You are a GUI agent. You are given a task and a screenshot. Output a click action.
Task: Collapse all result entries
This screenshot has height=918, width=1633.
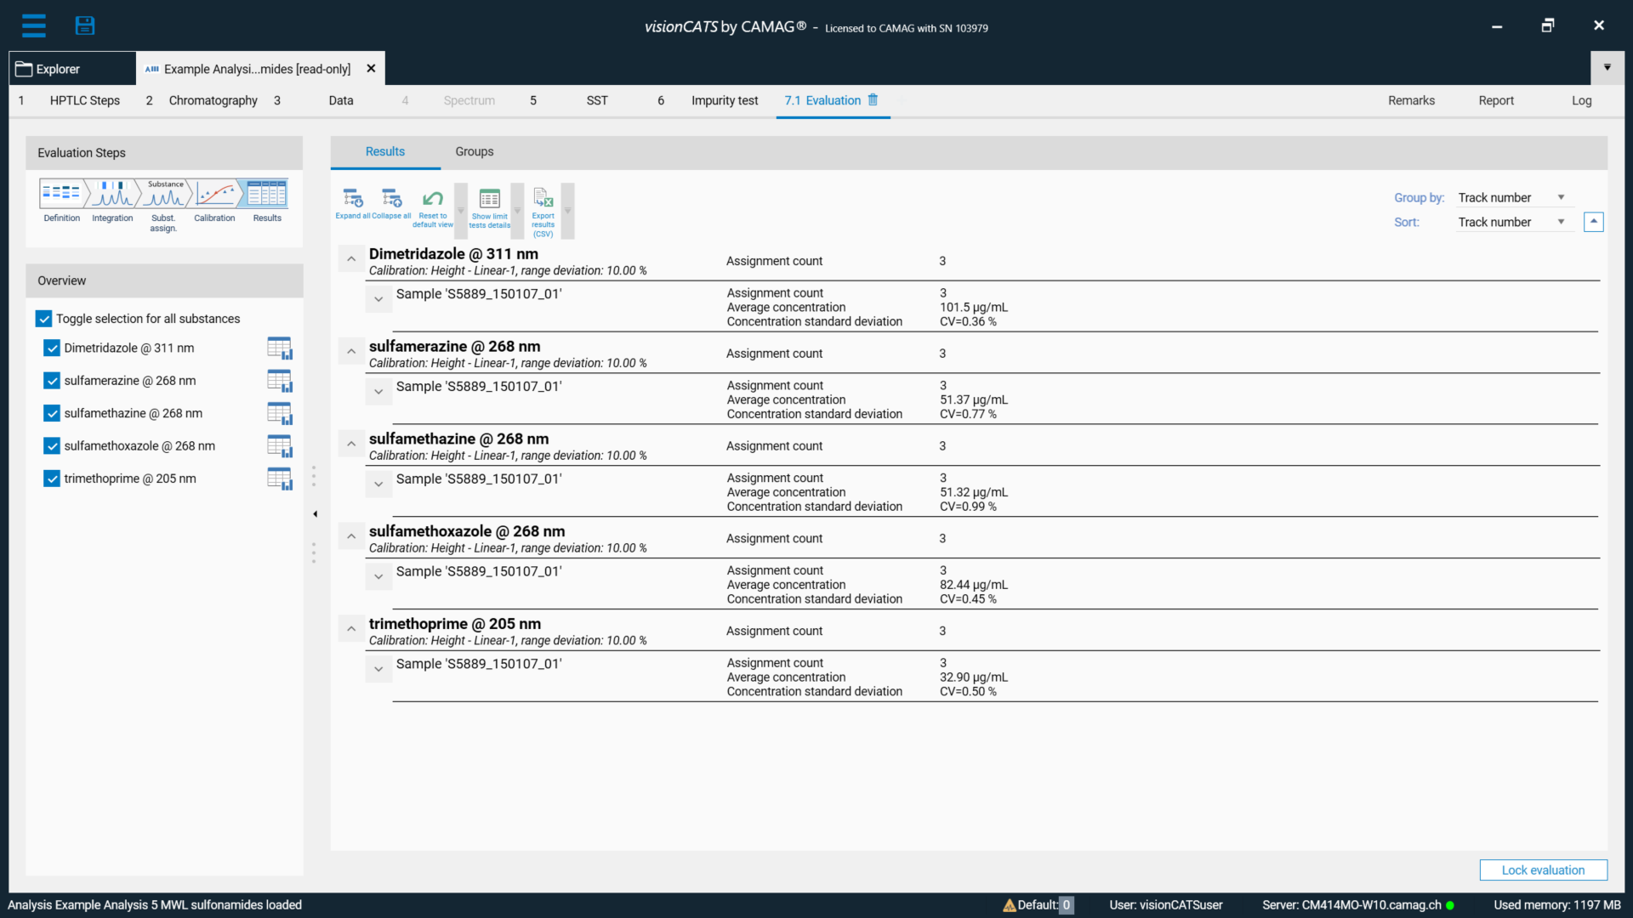click(x=392, y=204)
